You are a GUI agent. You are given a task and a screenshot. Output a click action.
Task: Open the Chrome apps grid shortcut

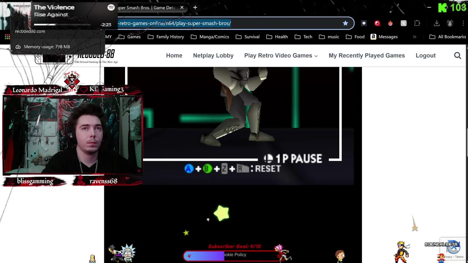point(7,37)
